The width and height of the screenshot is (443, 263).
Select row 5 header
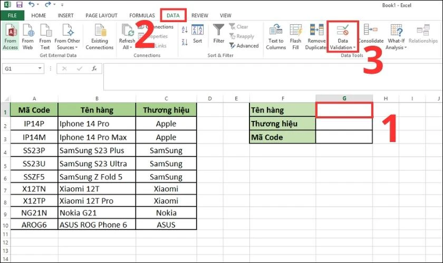tap(5, 164)
